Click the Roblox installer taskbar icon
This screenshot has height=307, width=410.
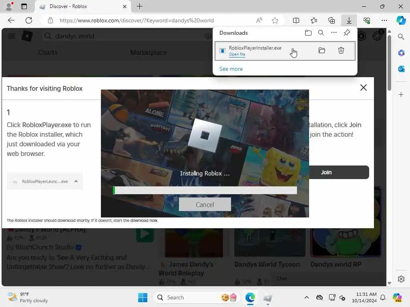coord(267,297)
